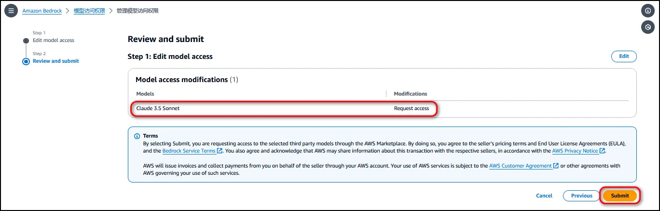Image resolution: width=660 pixels, height=211 pixels.
Task: Navigate to 模型访问权限 breadcrumb link
Action: point(89,11)
